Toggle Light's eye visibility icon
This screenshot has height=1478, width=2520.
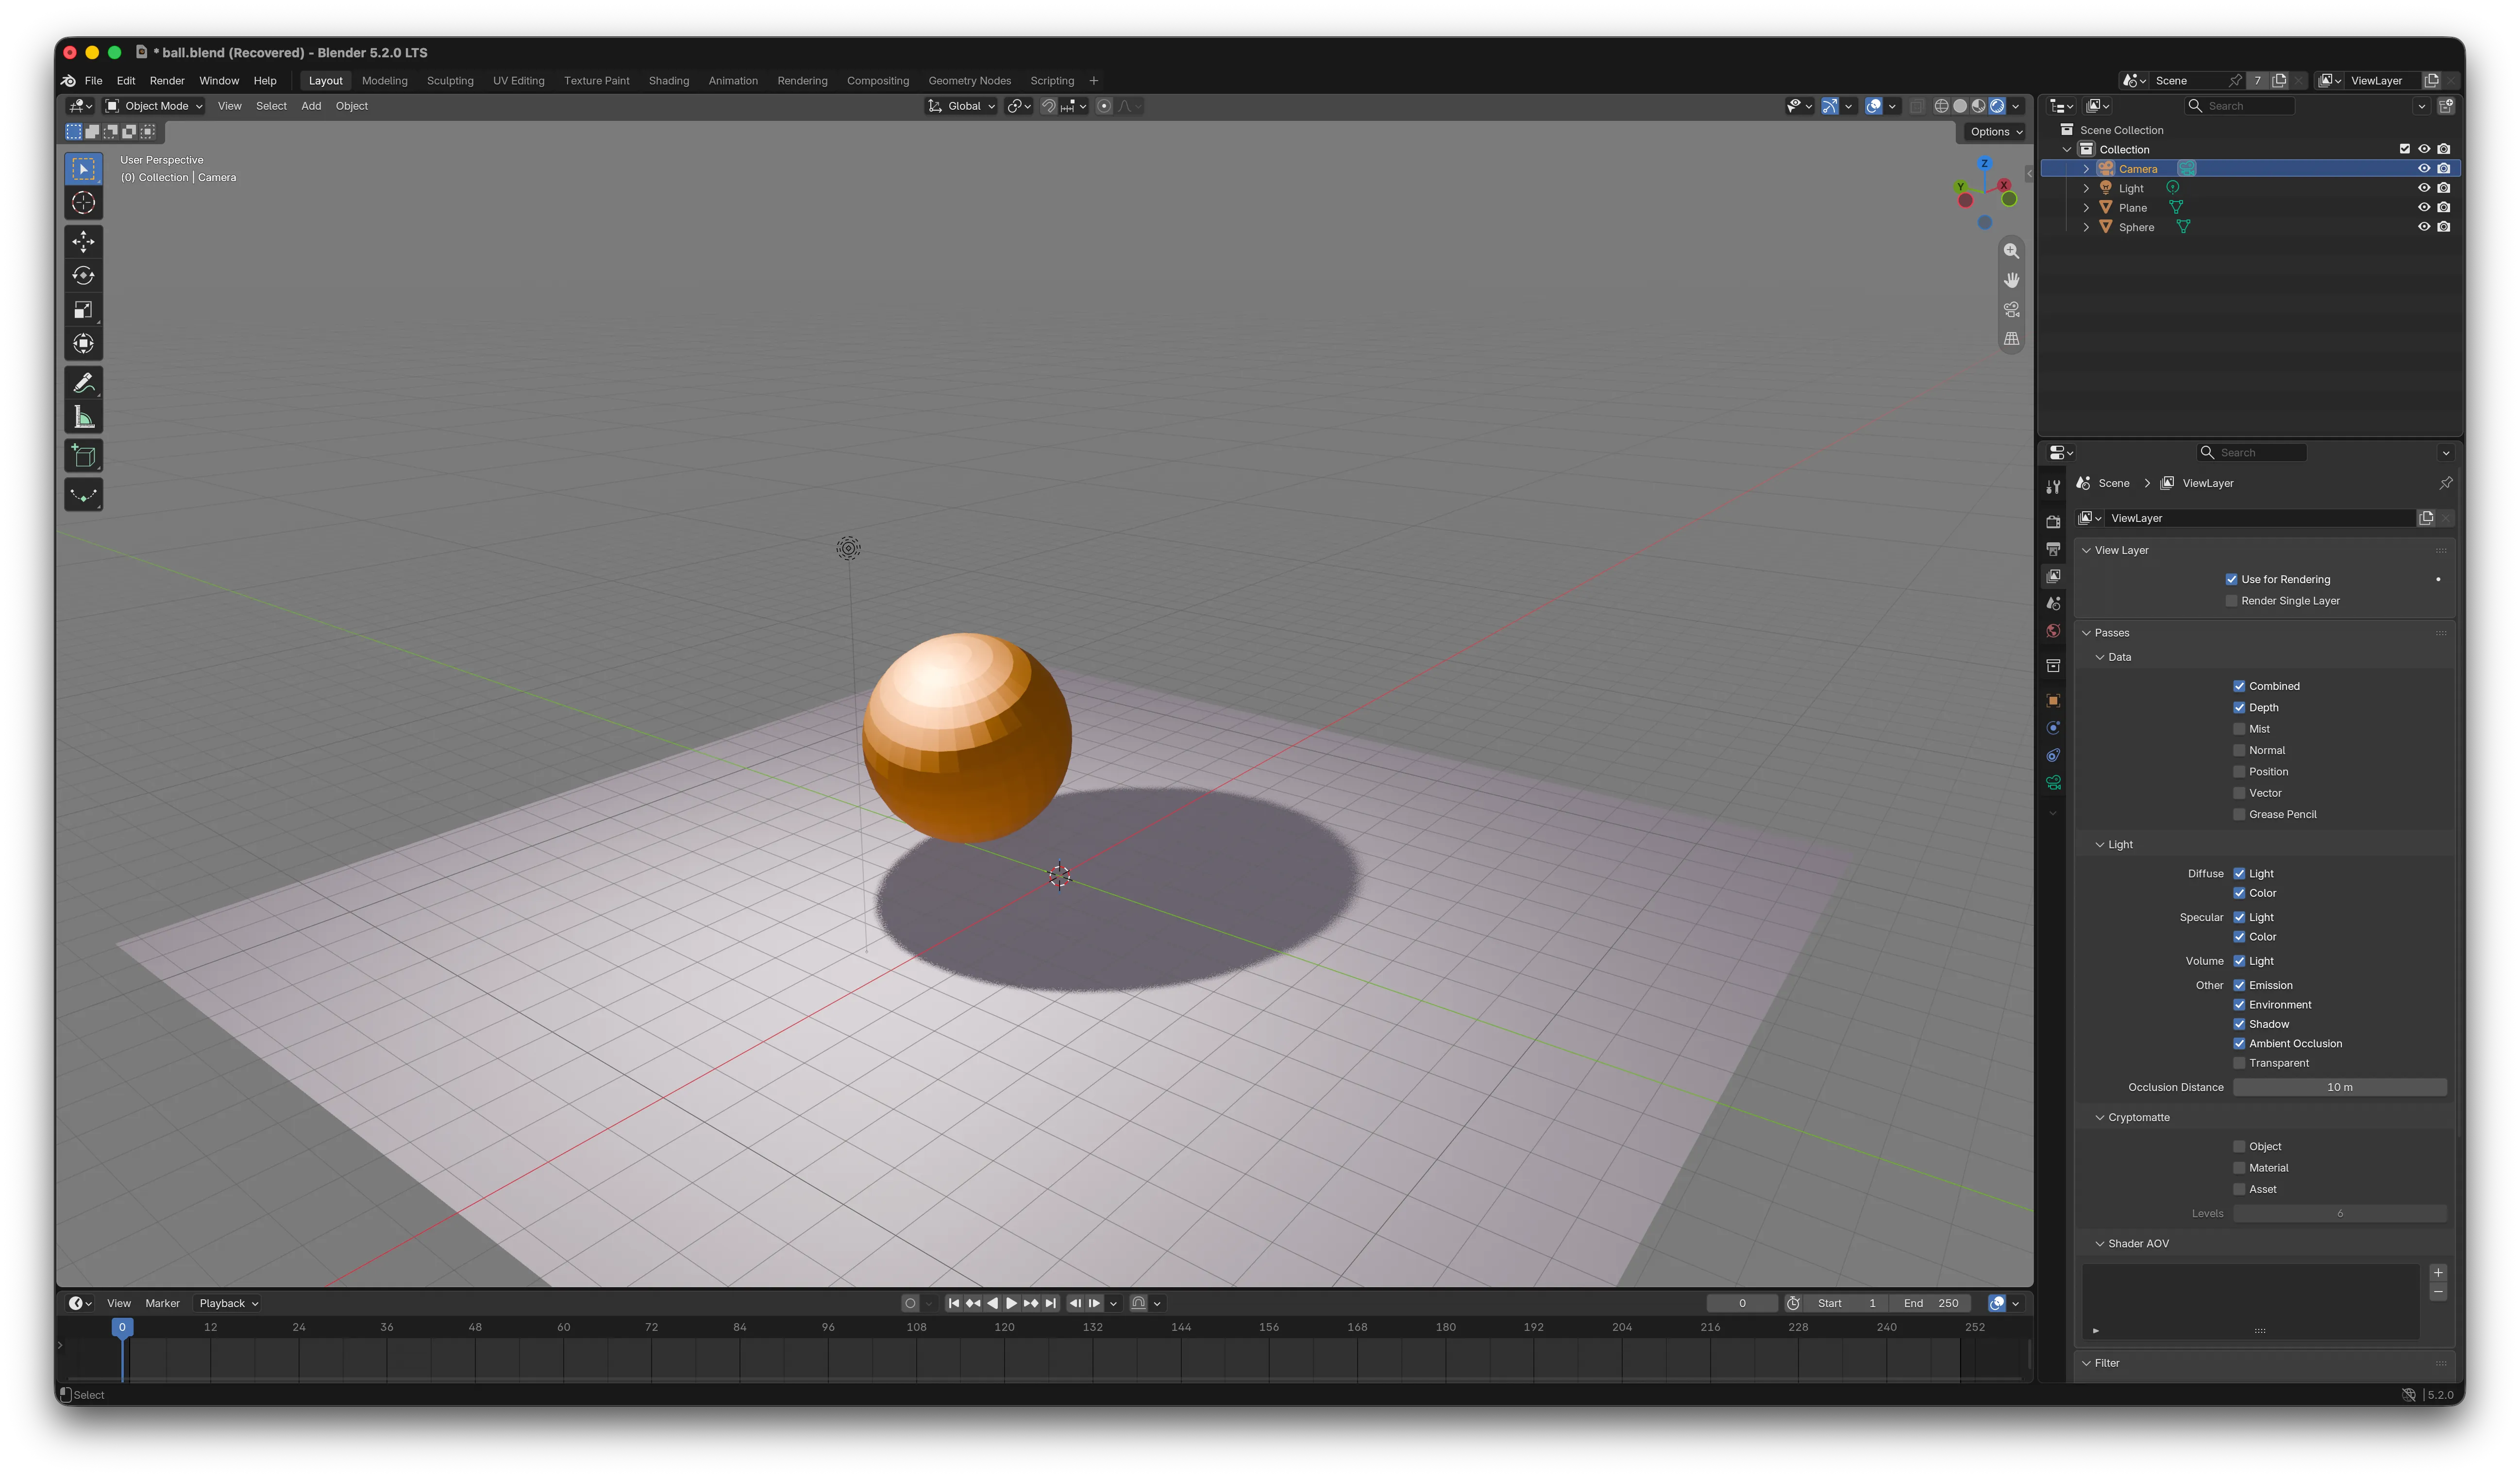pyautogui.click(x=2424, y=188)
